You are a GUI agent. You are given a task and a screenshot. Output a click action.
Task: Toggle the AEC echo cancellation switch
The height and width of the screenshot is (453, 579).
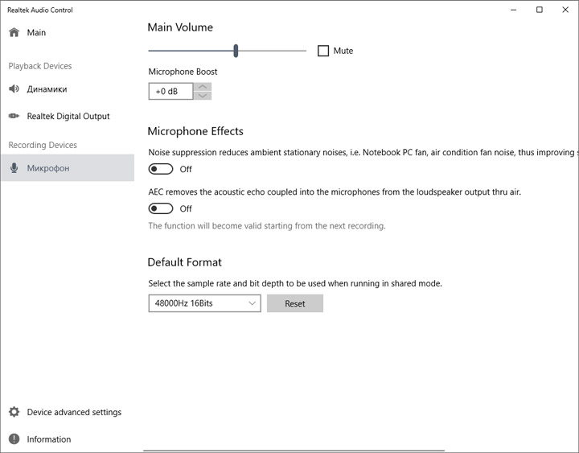tap(161, 208)
